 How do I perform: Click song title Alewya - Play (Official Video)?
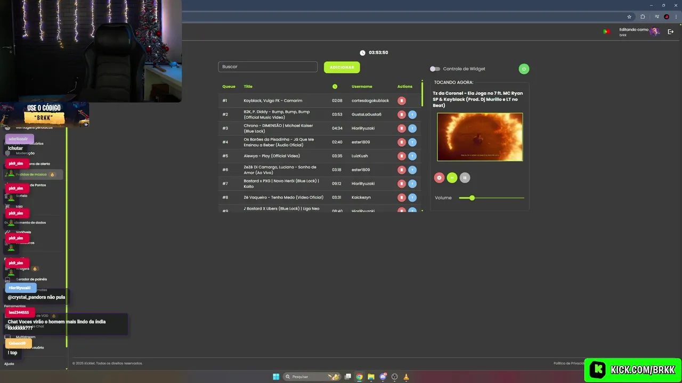[x=272, y=156]
